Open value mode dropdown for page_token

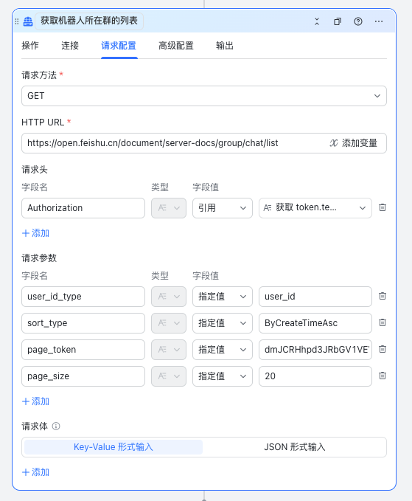click(223, 350)
